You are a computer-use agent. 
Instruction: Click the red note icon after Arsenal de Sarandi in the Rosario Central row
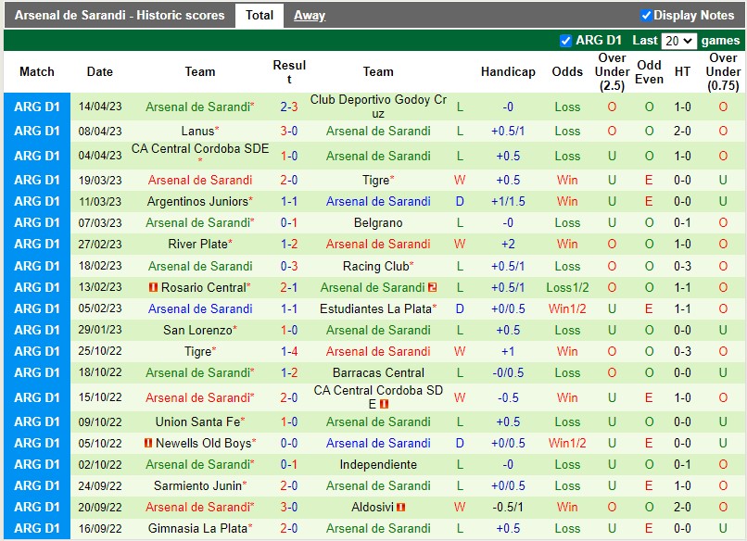433,287
